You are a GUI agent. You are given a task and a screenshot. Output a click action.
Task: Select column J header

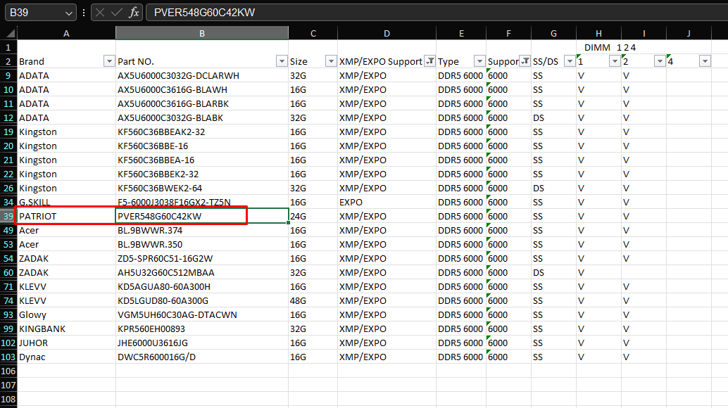[x=689, y=33]
